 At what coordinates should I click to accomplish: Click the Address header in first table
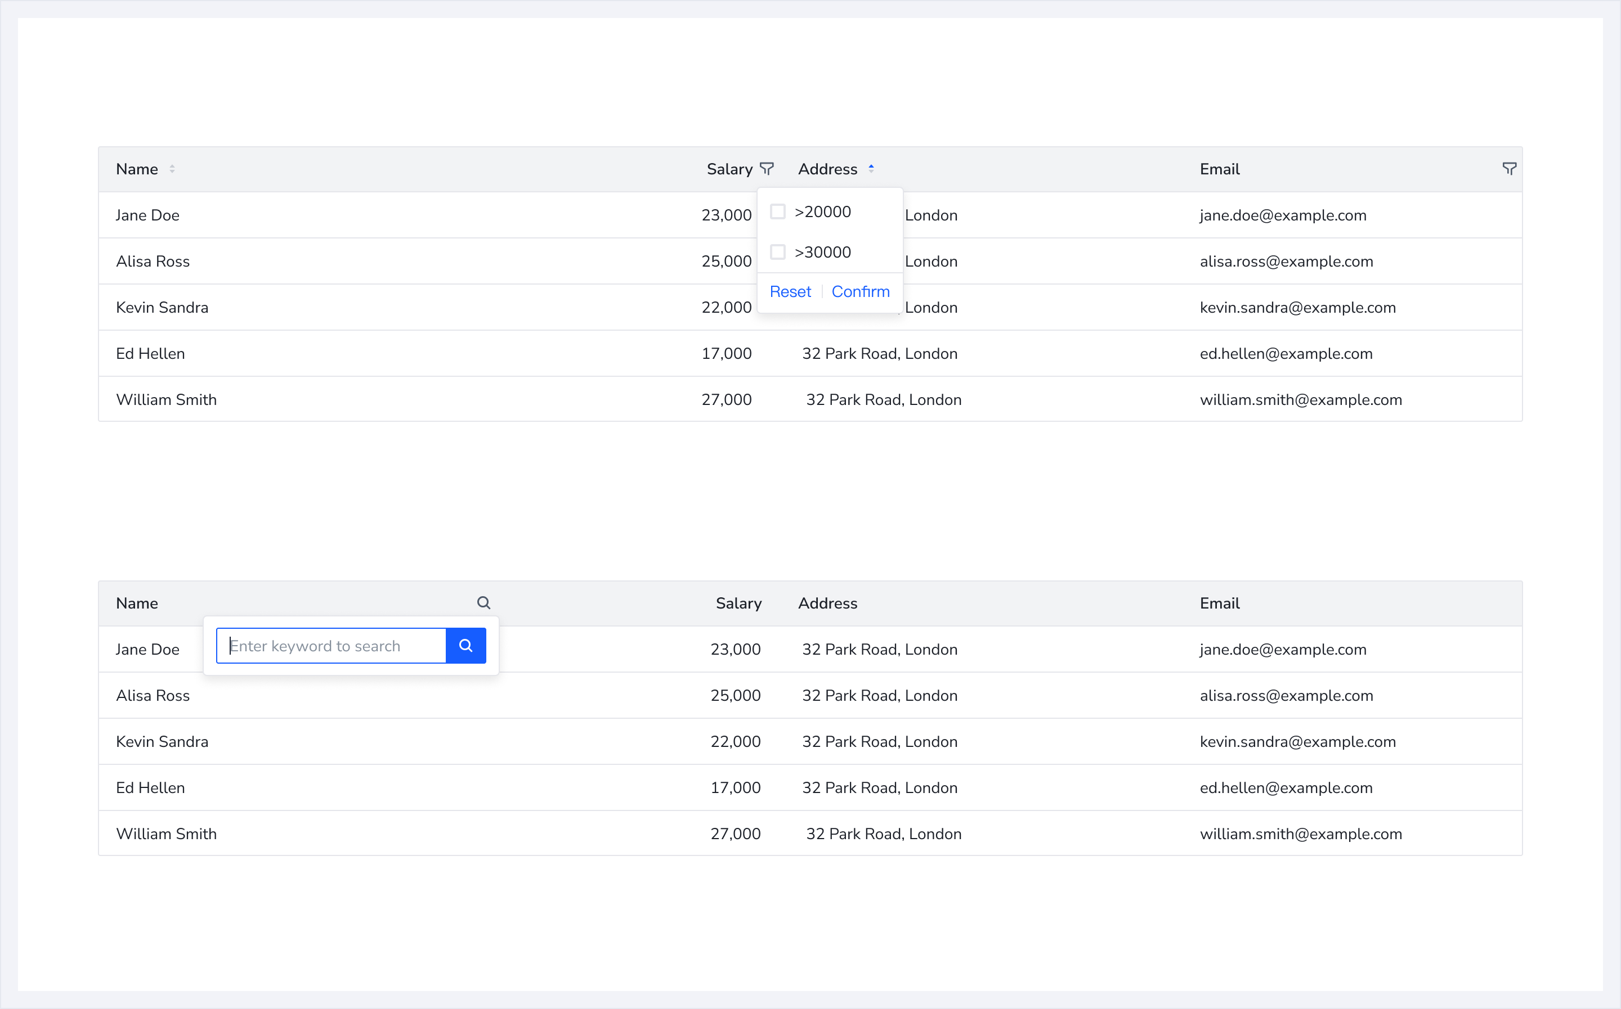click(827, 169)
